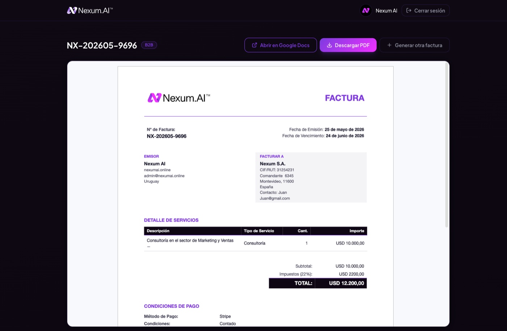The image size is (507, 331).
Task: Click the download icon on Descargar PDF
Action: [x=330, y=45]
